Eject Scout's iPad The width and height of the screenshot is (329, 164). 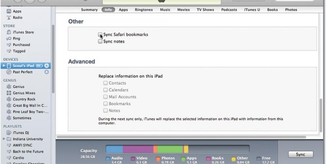(46, 66)
